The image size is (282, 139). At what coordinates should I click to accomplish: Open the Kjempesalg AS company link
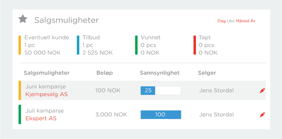click(x=46, y=94)
